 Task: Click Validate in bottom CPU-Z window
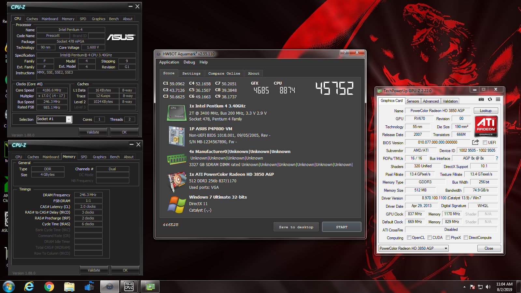94,270
